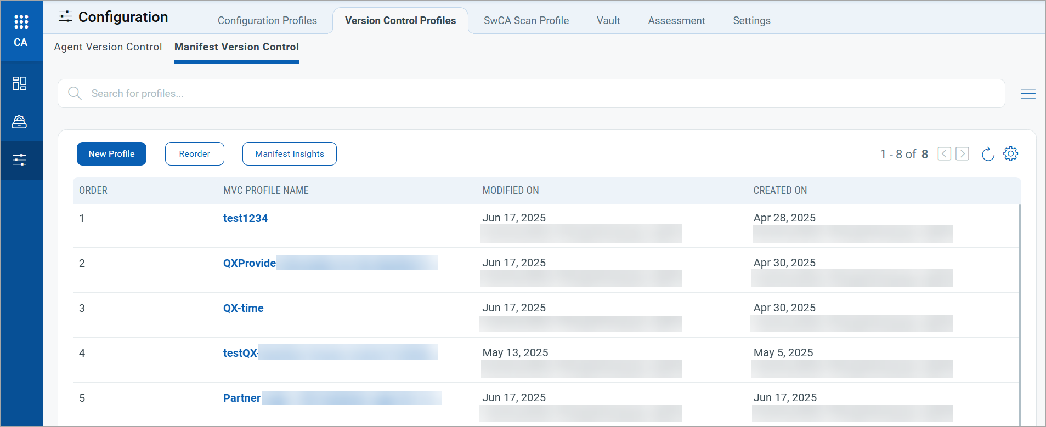
Task: Open table settings gear icon
Action: click(x=1010, y=154)
